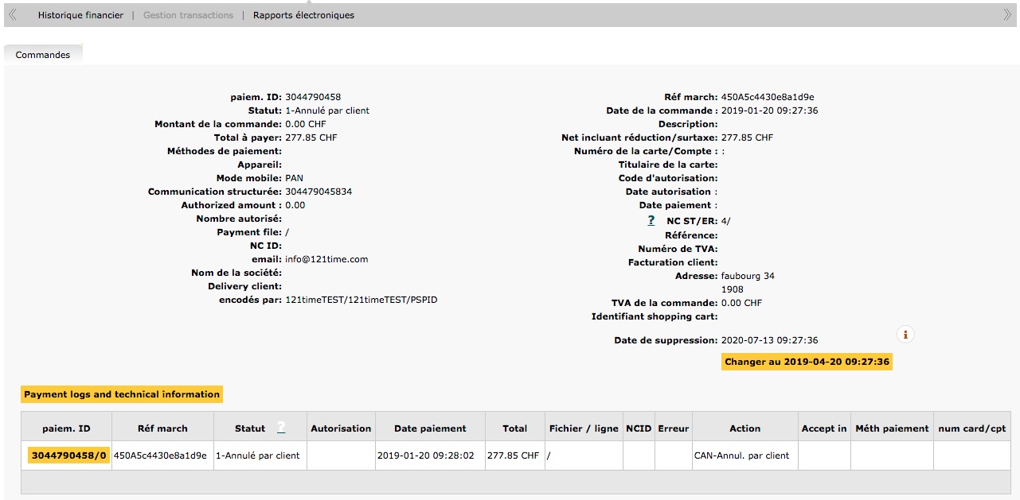Viewport: 1020px width, 500px height.
Task: Click the right double-chevron menu arrow
Action: (x=1007, y=15)
